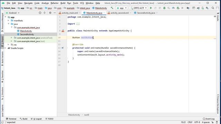Click the gutter icon on line 8
This screenshot has width=221, height=124.
click(x=63, y=31)
